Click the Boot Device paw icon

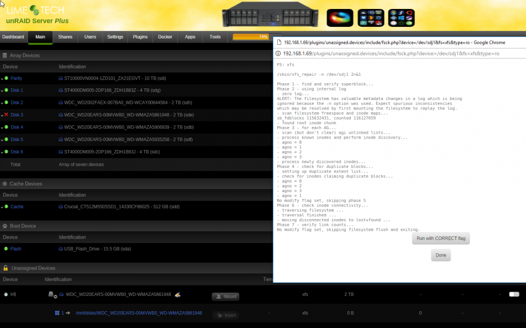[5, 226]
